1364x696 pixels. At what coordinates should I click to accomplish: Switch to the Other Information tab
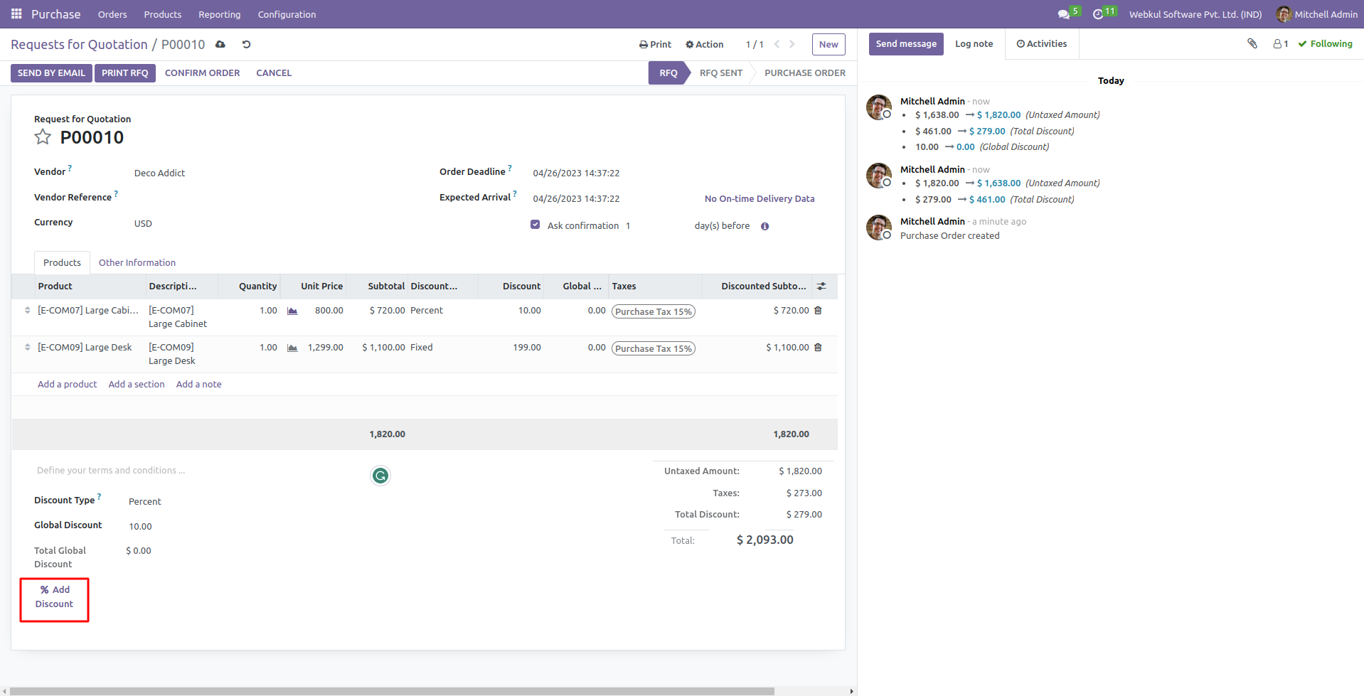point(137,263)
